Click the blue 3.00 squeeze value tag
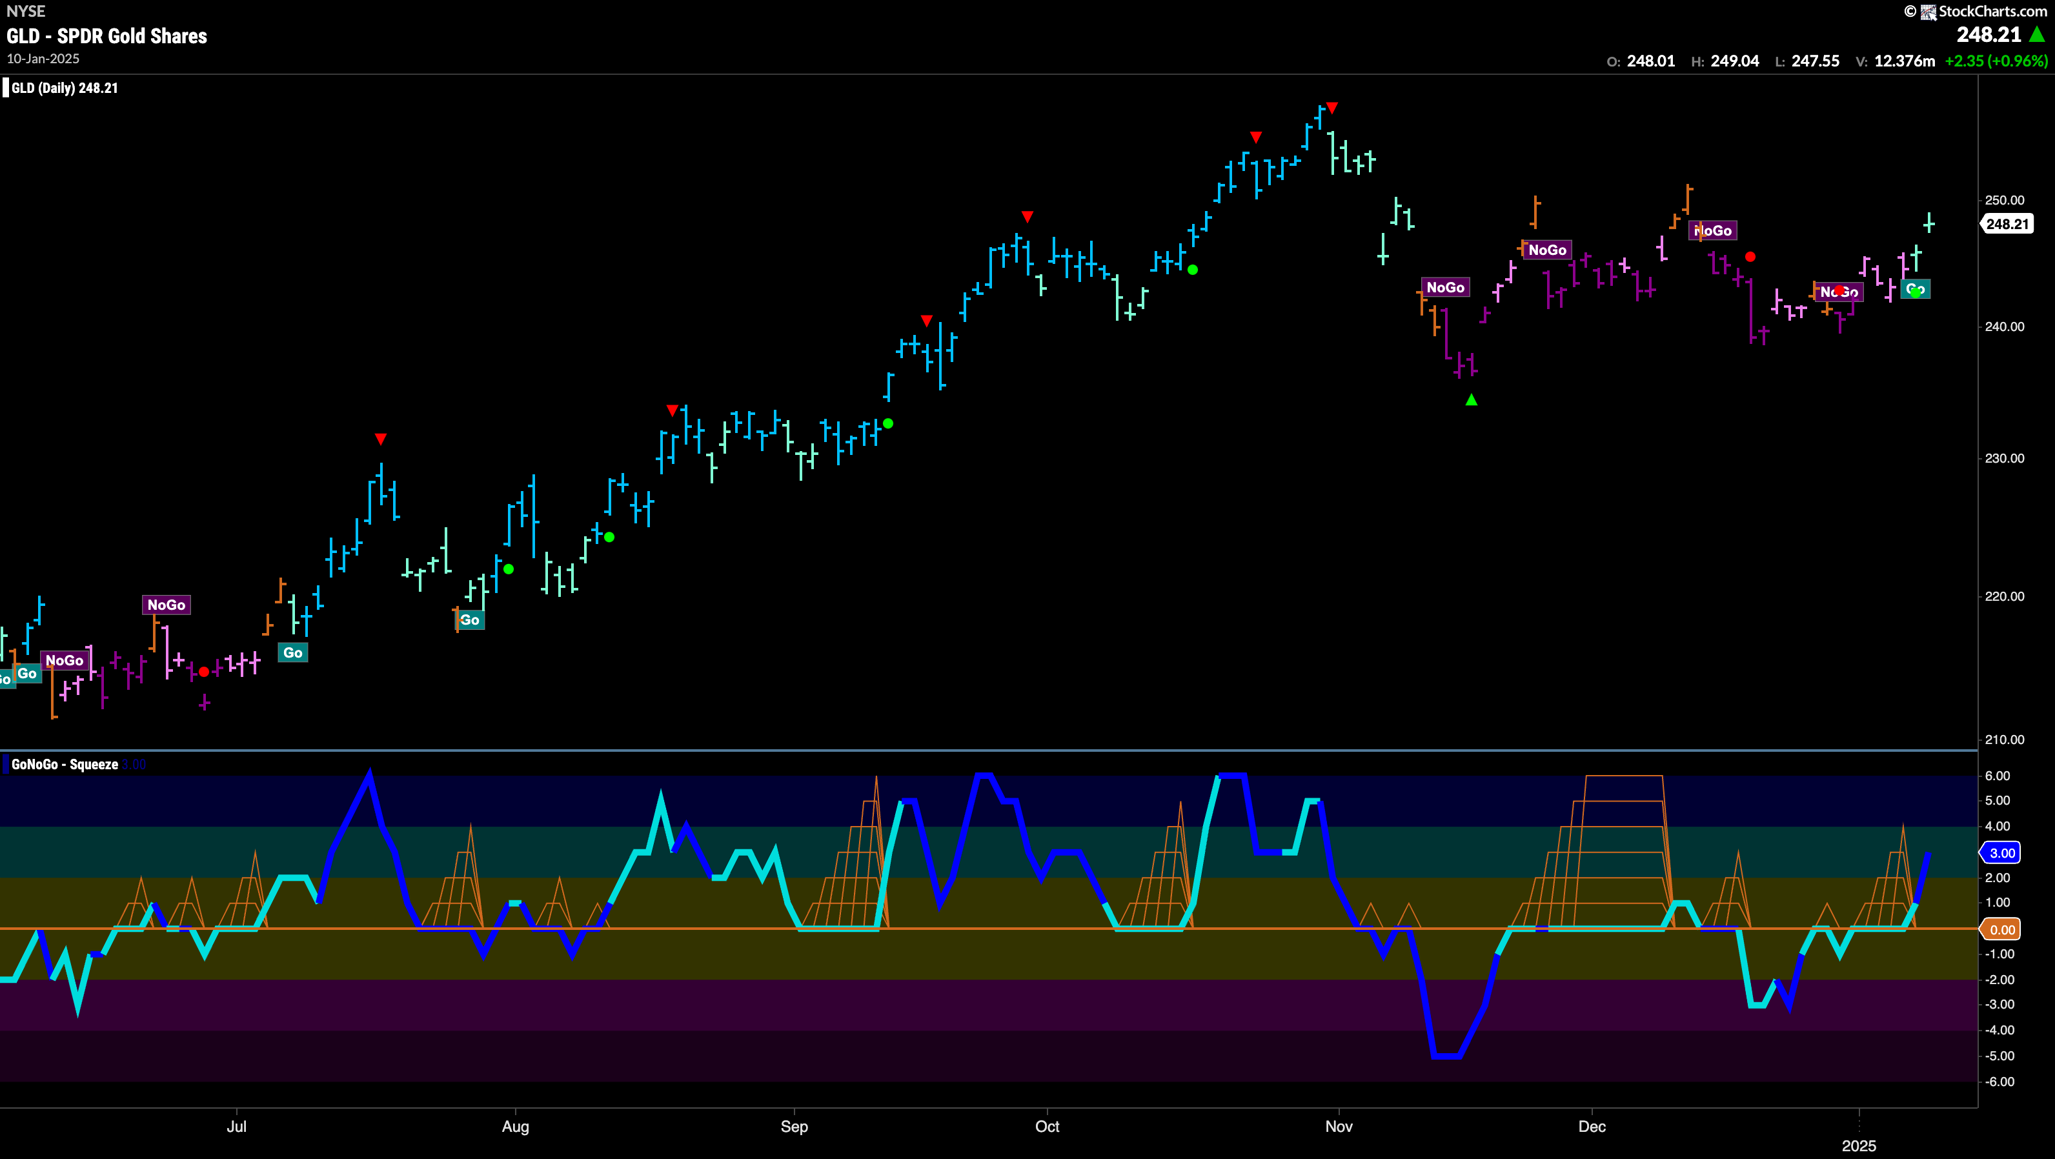This screenshot has width=2055, height=1159. coord(2002,852)
